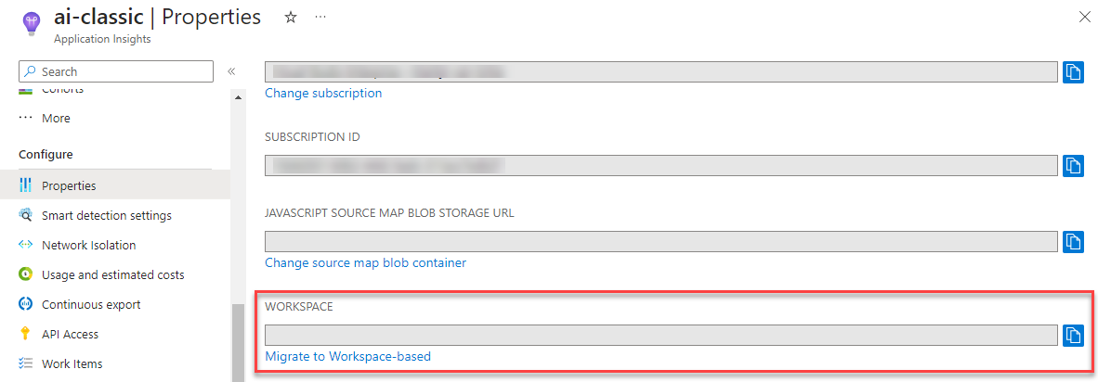The height and width of the screenshot is (382, 1098).
Task: Select the Workspace field
Action: pos(661,336)
